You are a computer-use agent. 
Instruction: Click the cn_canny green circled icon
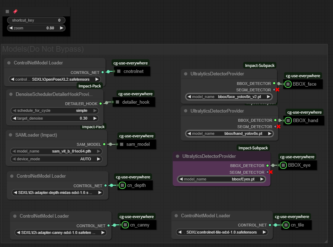[125, 225]
